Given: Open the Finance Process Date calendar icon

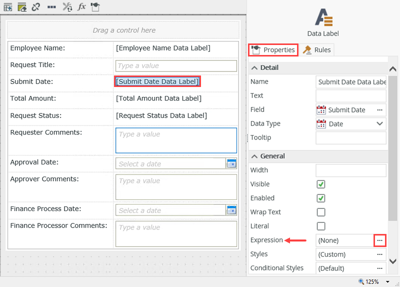Looking at the screenshot, I should click(231, 210).
